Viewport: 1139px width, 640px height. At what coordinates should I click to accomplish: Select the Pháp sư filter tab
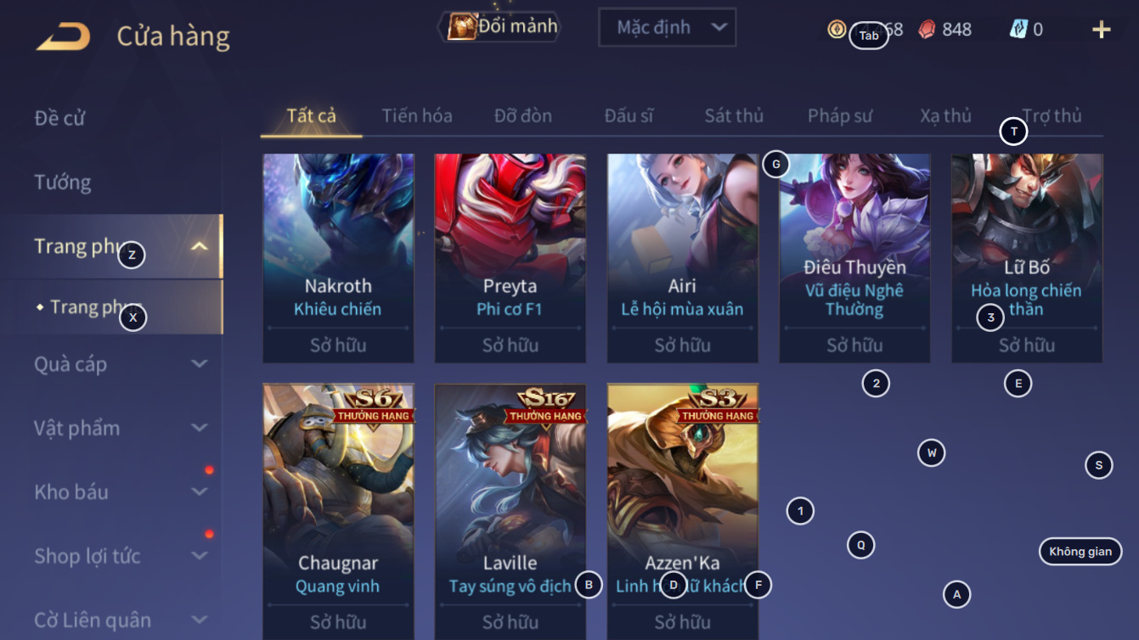[x=840, y=115]
